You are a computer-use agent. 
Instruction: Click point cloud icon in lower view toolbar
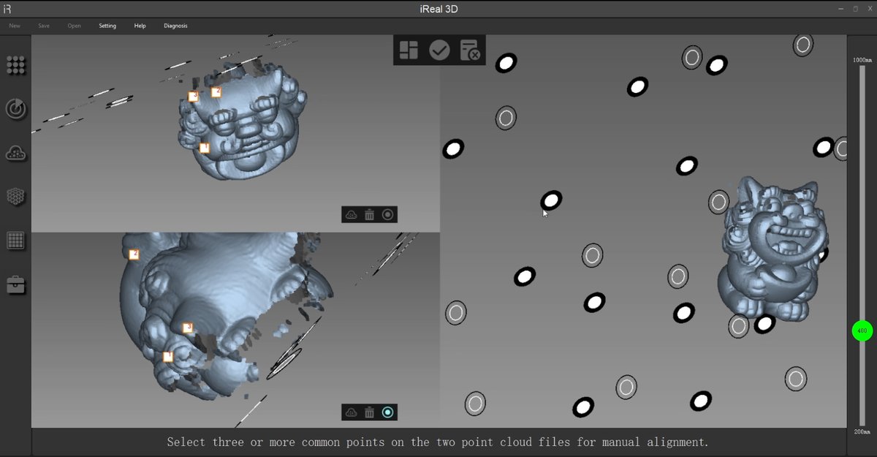(352, 412)
